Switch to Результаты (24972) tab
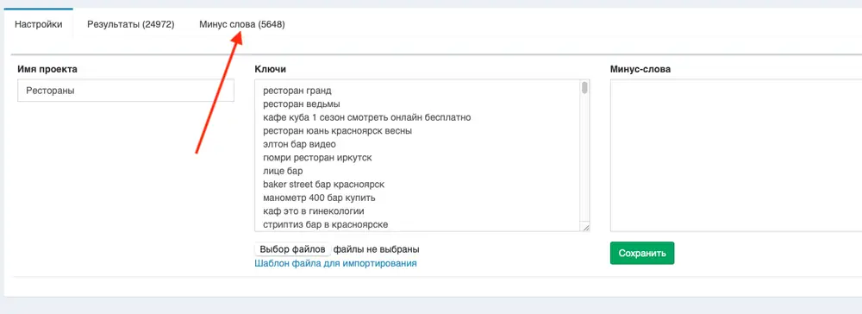 [x=131, y=24]
